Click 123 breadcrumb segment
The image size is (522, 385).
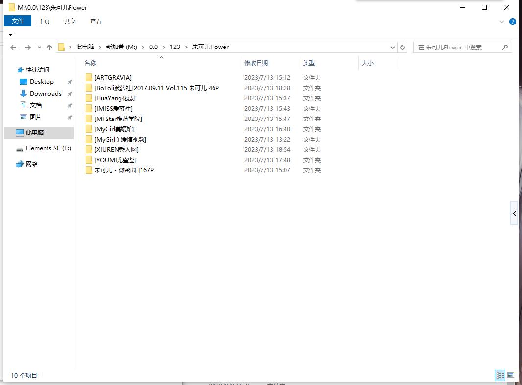pos(175,47)
